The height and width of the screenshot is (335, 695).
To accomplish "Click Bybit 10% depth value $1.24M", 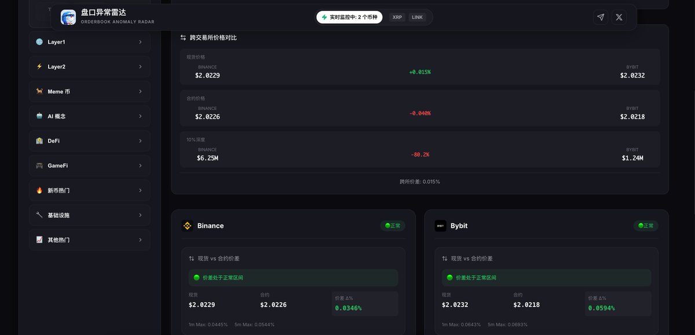I will pos(632,158).
